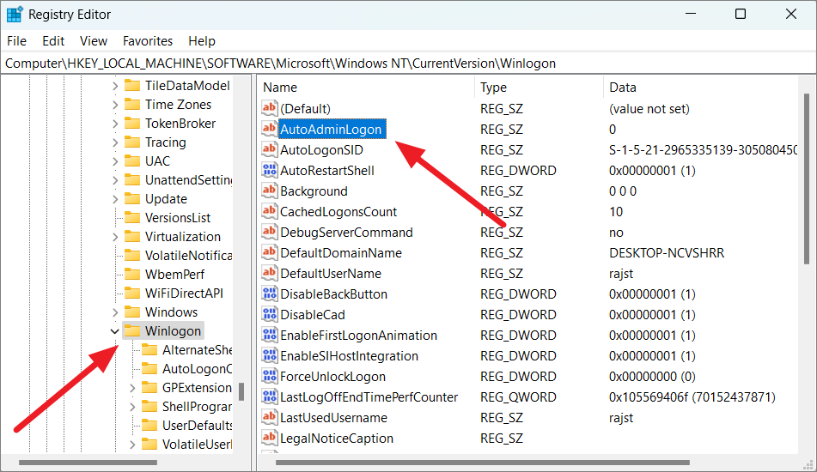Expand the GPExtensions subkey
Viewport: 817px width, 472px height.
(132, 388)
